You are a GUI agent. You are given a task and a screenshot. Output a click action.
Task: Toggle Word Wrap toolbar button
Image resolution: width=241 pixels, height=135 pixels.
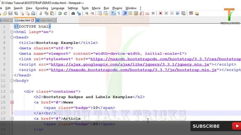pos(113,13)
